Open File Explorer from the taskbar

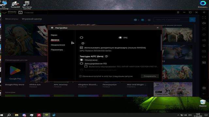[17, 115]
